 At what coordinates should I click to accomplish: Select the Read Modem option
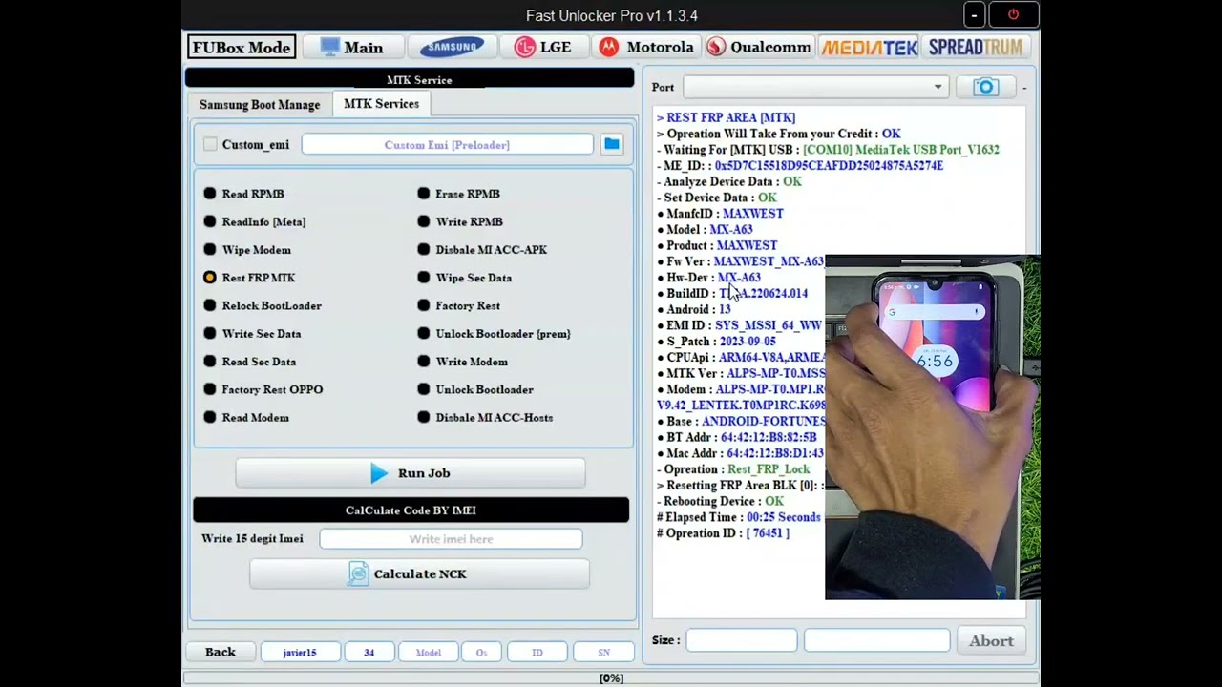coord(246,418)
